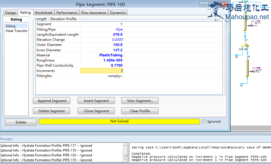Viewport: 271px width, 164px height.
Task: Select the Material cell PlasticTubing
Action: pyautogui.click(x=102, y=55)
